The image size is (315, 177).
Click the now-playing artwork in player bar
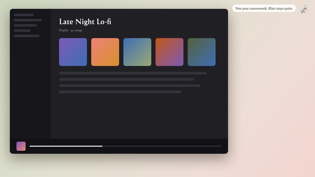click(21, 146)
